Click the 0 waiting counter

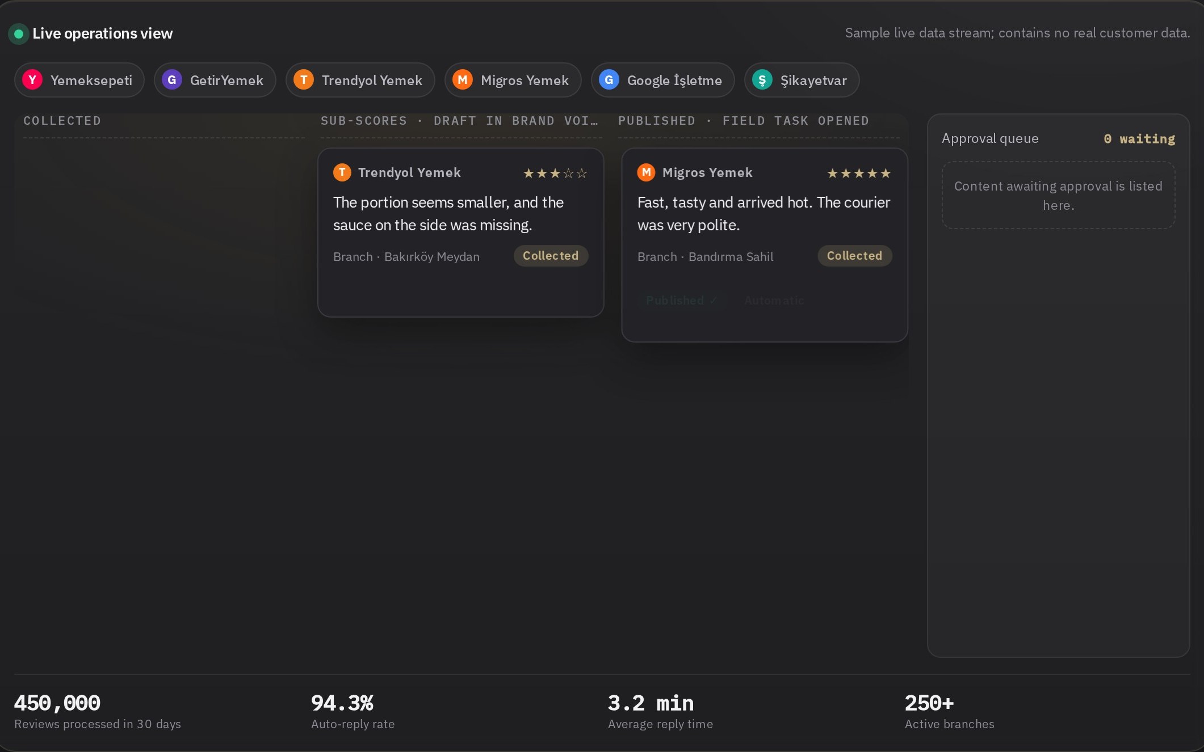click(x=1139, y=139)
